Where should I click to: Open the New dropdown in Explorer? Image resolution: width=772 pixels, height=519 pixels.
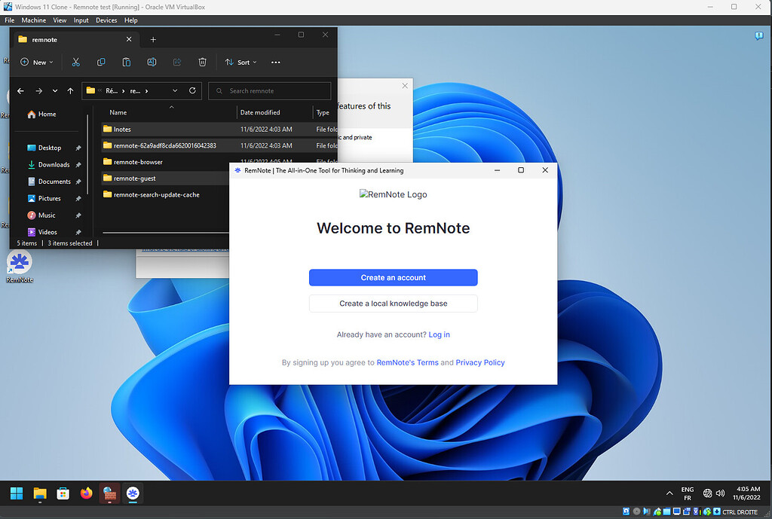pyautogui.click(x=35, y=62)
